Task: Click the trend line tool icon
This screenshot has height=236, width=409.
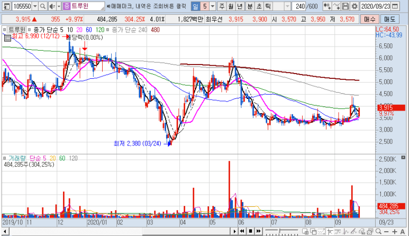Action: (x=338, y=231)
